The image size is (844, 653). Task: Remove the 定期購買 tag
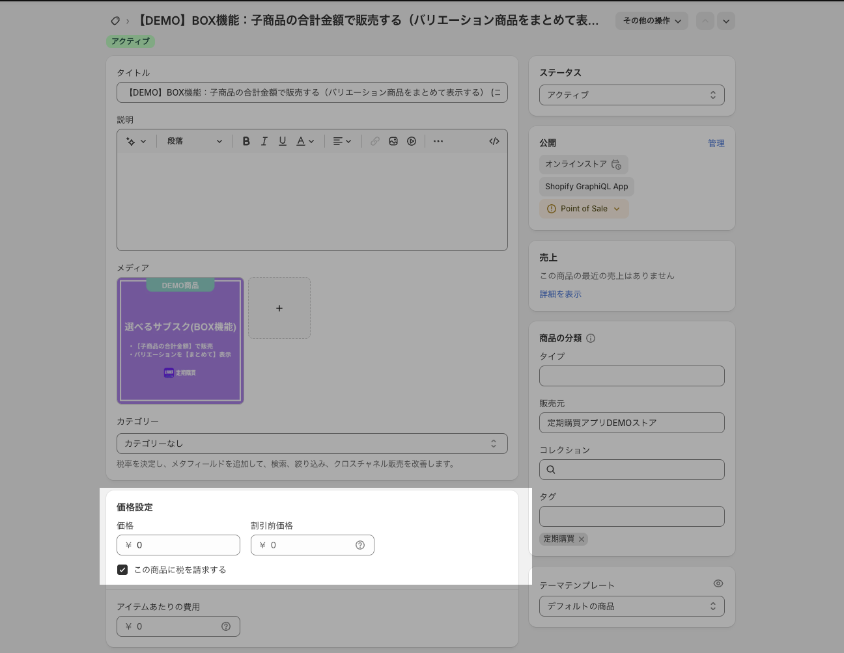coord(582,539)
